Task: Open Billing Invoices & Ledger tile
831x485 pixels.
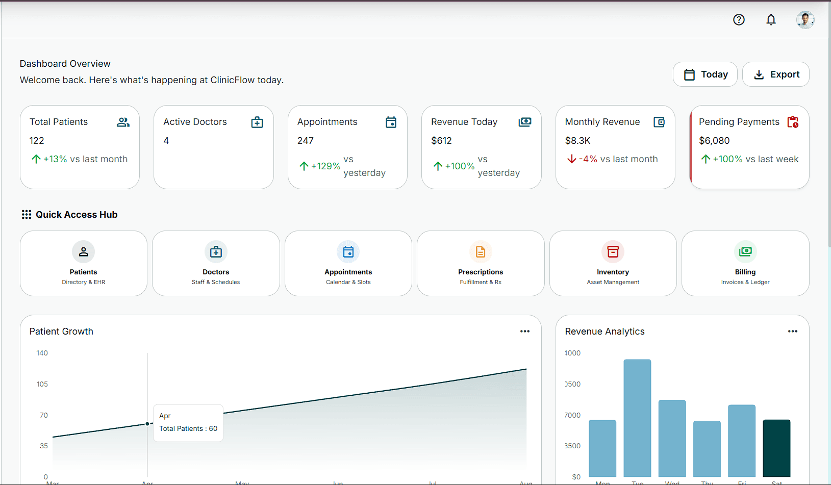Action: pos(745,263)
